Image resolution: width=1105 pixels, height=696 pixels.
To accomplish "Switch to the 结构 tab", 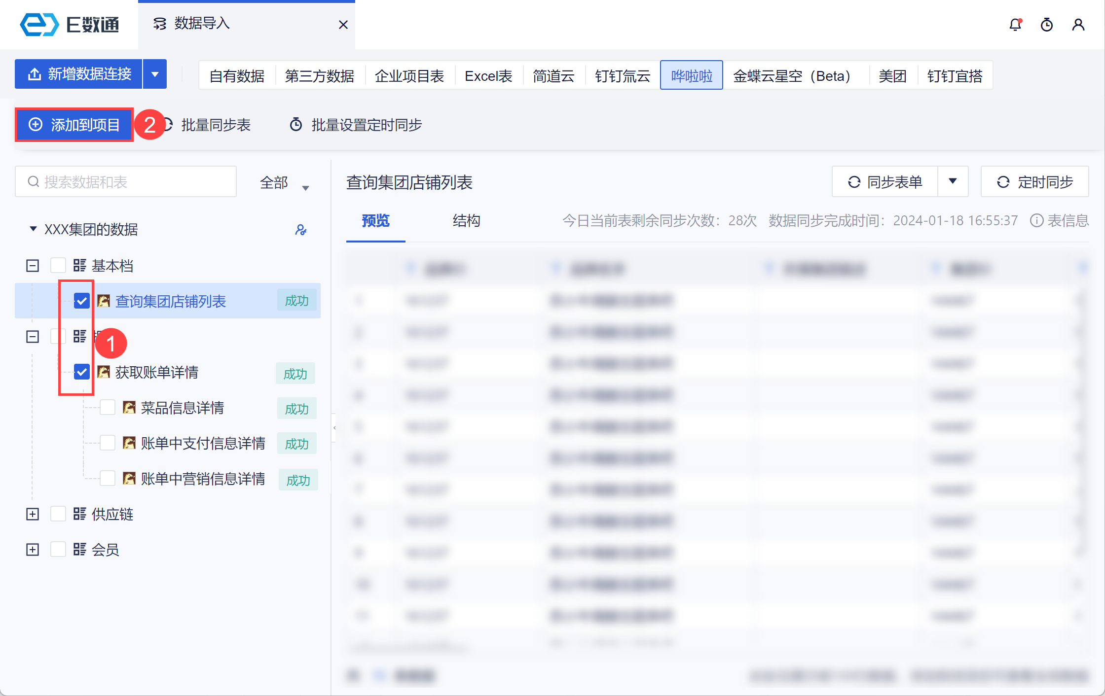I will coord(466,220).
